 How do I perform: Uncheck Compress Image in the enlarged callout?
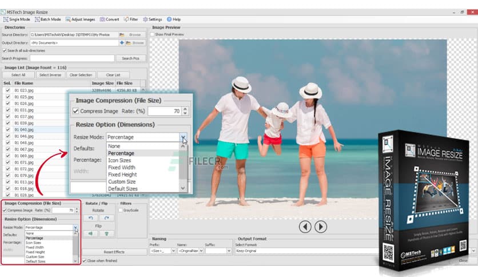pyautogui.click(x=75, y=111)
